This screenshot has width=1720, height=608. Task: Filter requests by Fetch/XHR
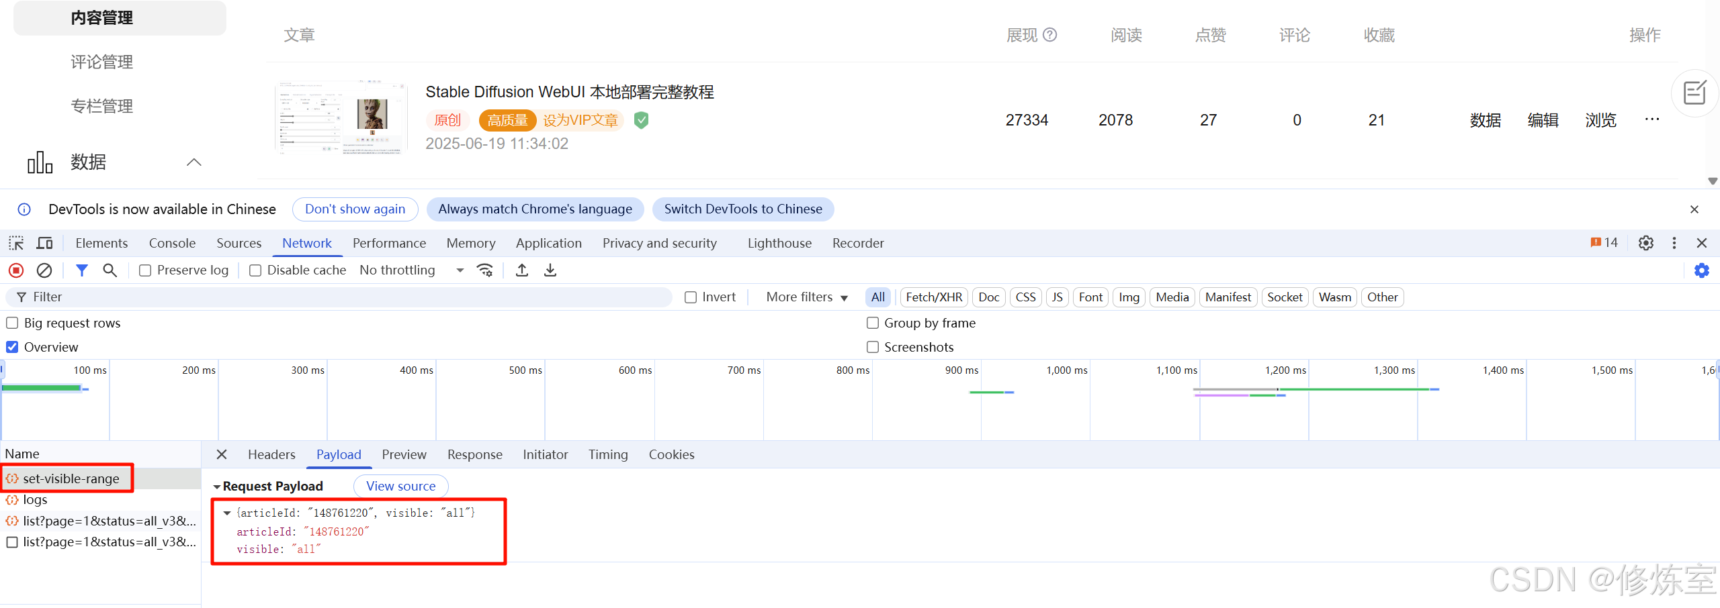coord(934,297)
